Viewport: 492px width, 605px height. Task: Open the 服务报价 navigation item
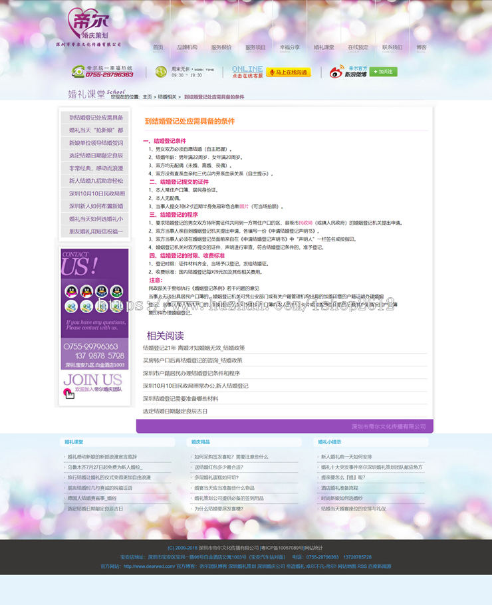pyautogui.click(x=221, y=47)
